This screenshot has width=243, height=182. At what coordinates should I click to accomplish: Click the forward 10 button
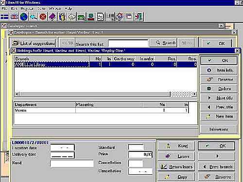[187, 43]
